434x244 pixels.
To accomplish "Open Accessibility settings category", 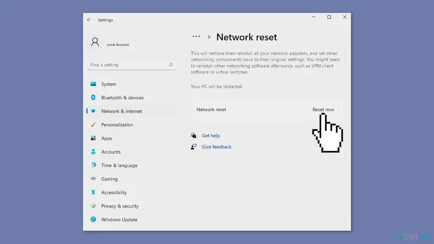I will click(132, 192).
